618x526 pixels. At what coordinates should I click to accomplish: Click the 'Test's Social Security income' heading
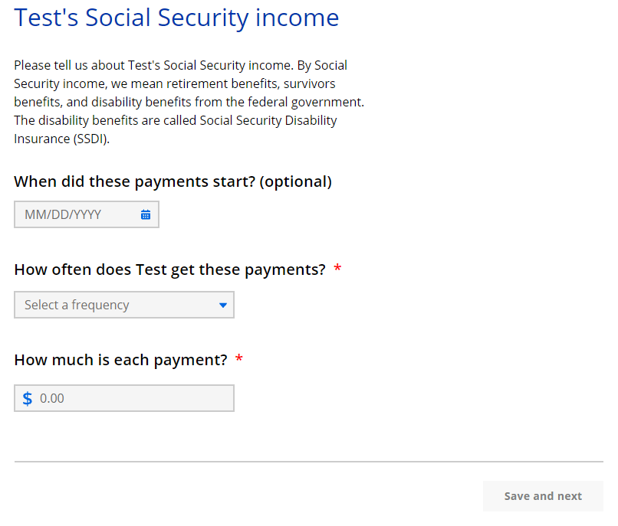(x=176, y=18)
